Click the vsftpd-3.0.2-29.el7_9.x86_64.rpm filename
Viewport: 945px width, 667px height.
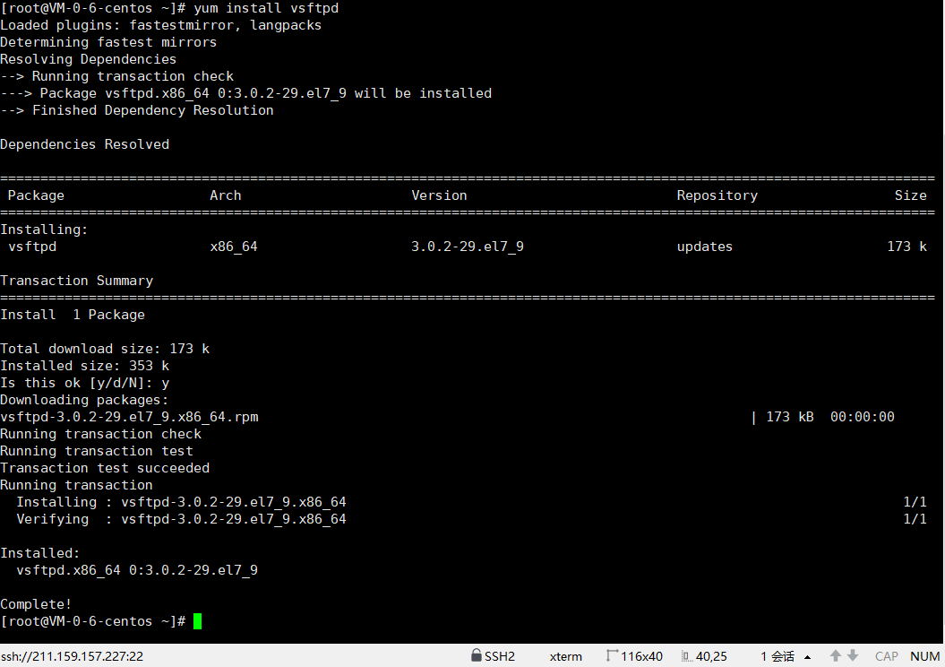[129, 417]
